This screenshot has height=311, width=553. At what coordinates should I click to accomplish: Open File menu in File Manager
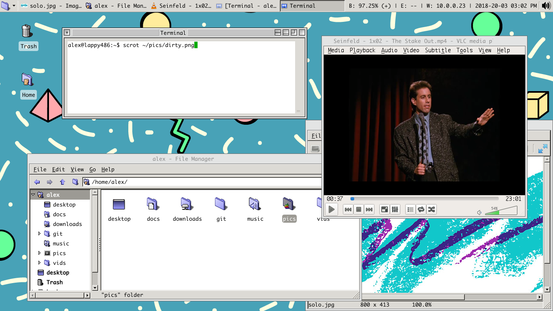pyautogui.click(x=40, y=169)
